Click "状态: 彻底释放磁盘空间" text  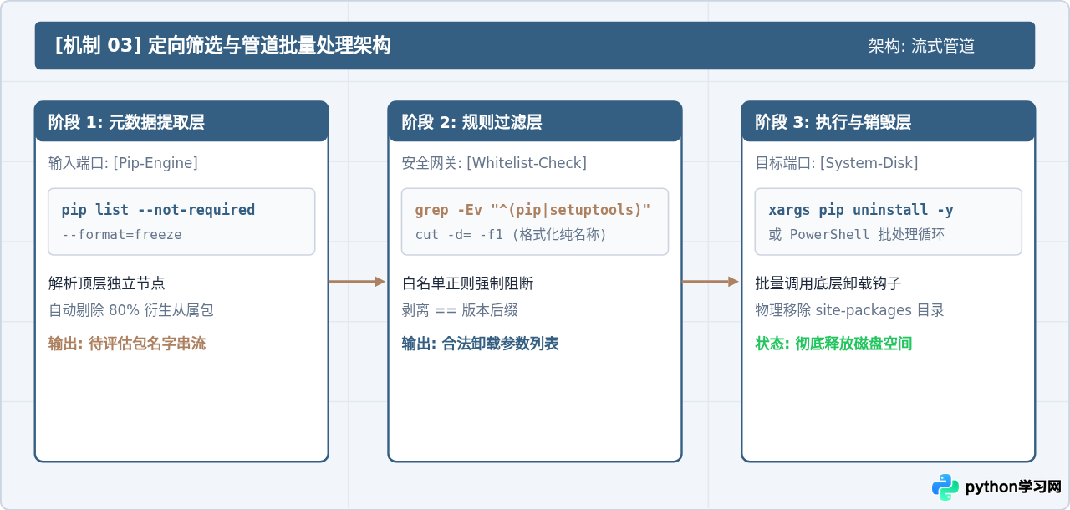(833, 344)
